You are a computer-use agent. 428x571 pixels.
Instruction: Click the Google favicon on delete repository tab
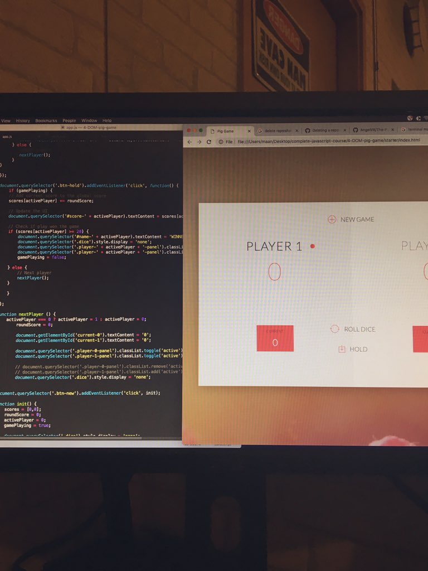260,130
